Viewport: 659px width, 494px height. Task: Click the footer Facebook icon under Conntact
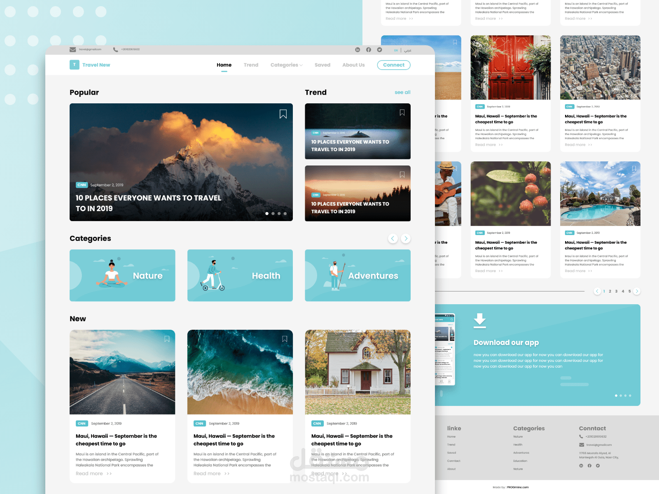tap(589, 466)
